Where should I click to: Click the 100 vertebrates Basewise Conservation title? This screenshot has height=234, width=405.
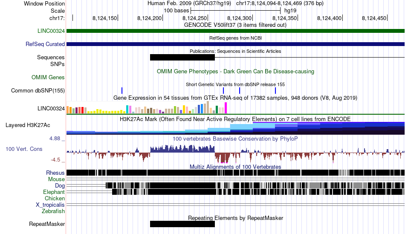coord(235,139)
